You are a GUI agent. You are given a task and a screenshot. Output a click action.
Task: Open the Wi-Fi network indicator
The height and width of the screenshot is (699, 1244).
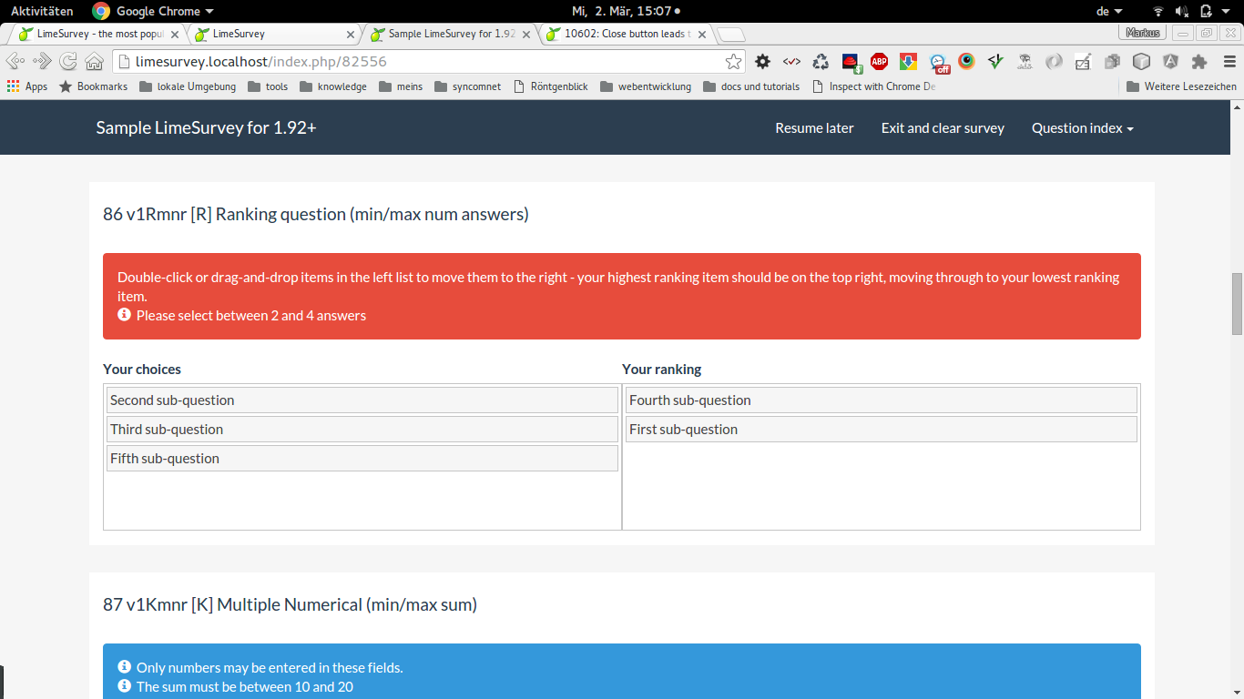click(1158, 11)
